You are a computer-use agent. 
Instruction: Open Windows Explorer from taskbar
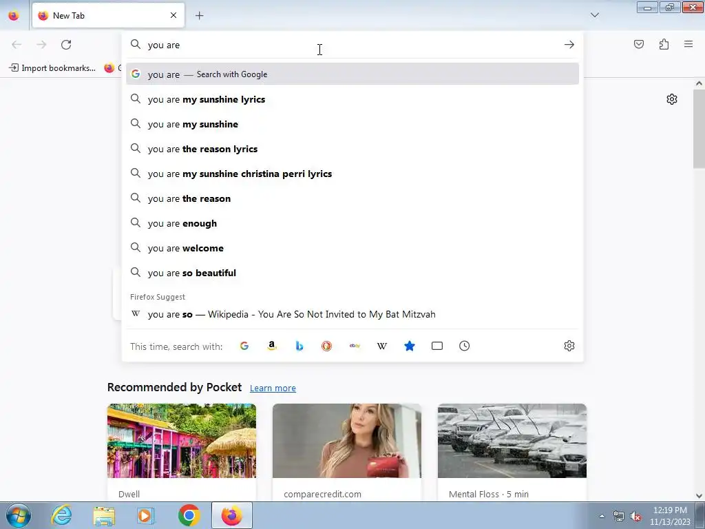[104, 515]
